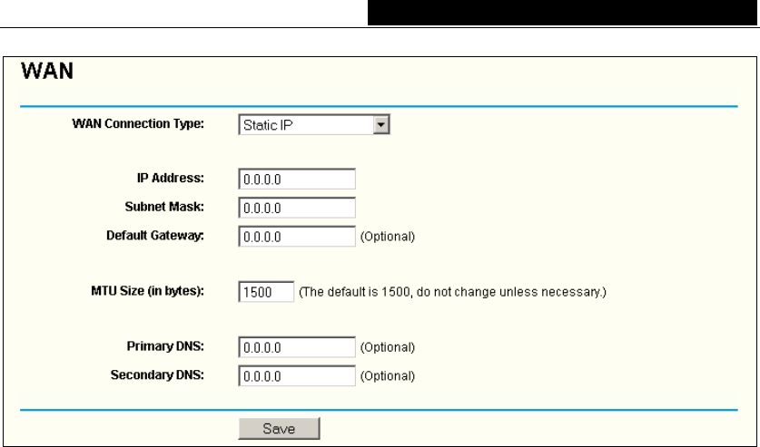Focus the Subnet Mask field
Screen dimensions: 760x447
297,208
